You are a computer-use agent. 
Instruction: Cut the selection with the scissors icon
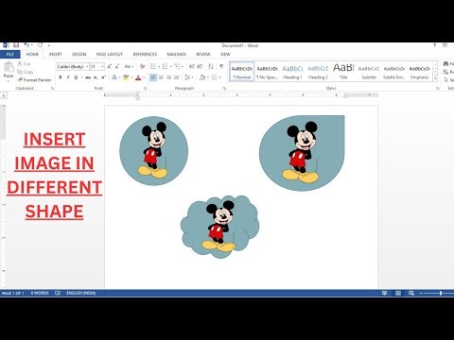click(24, 63)
